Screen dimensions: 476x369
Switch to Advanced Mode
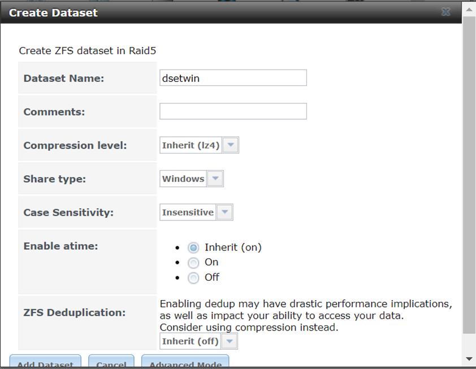(185, 363)
